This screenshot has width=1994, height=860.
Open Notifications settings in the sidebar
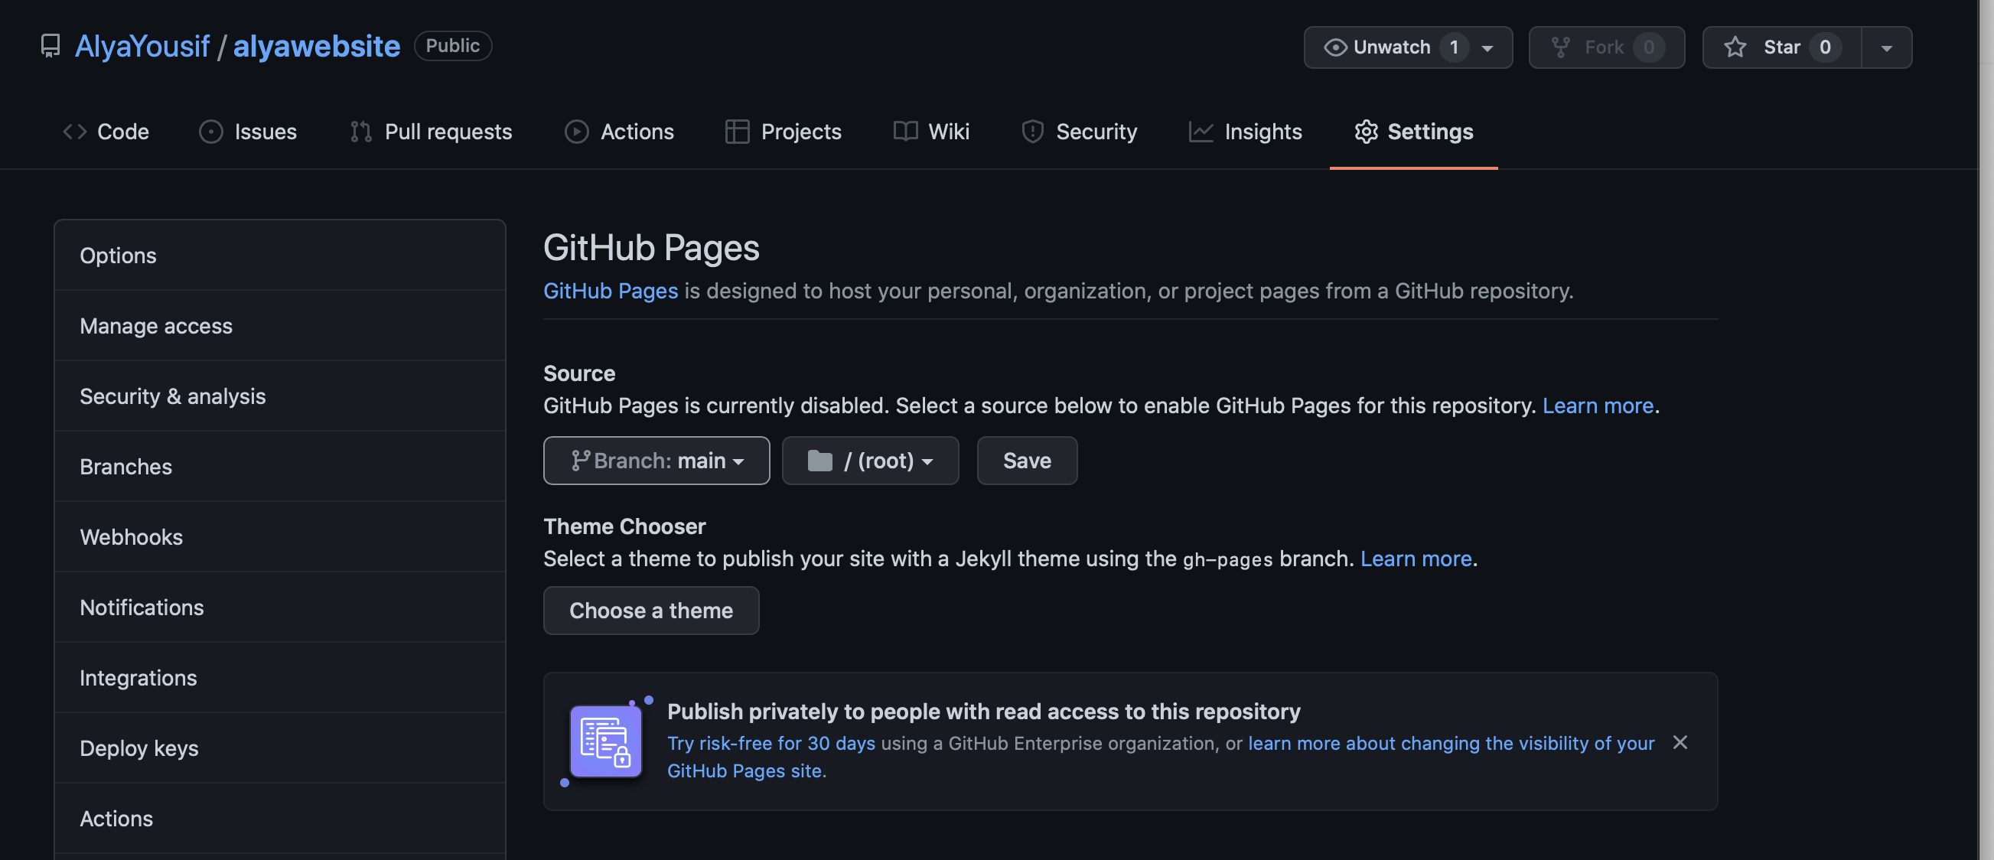point(280,608)
